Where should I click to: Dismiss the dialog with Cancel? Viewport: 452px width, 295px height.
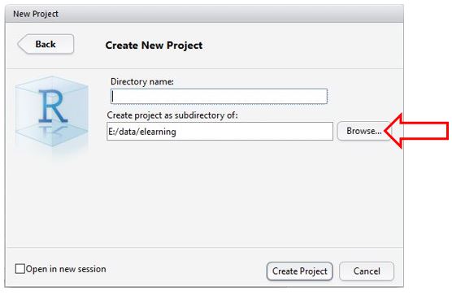[367, 271]
